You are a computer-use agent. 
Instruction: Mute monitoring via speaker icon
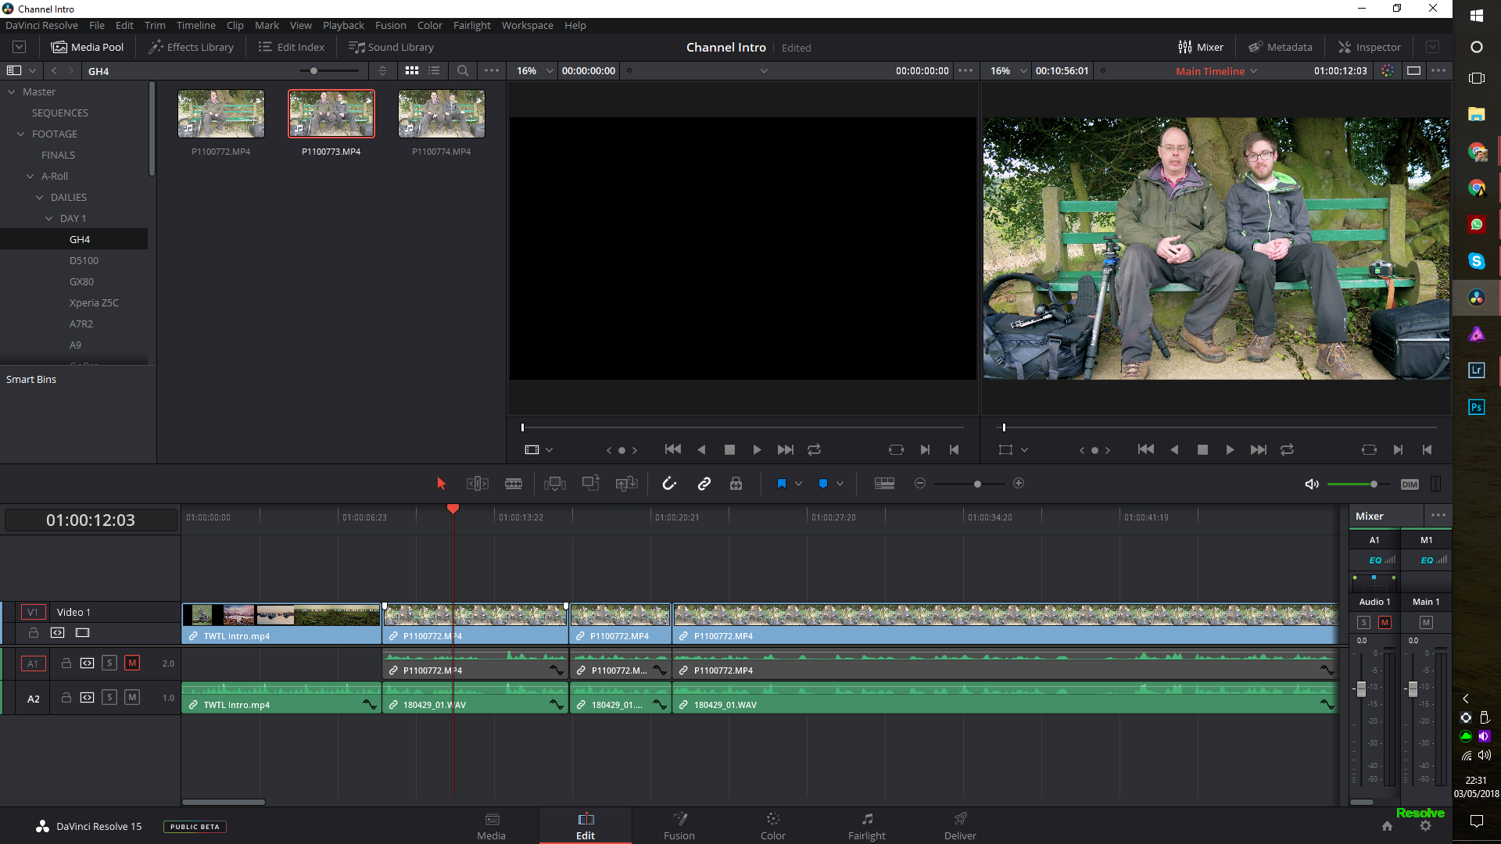point(1312,485)
